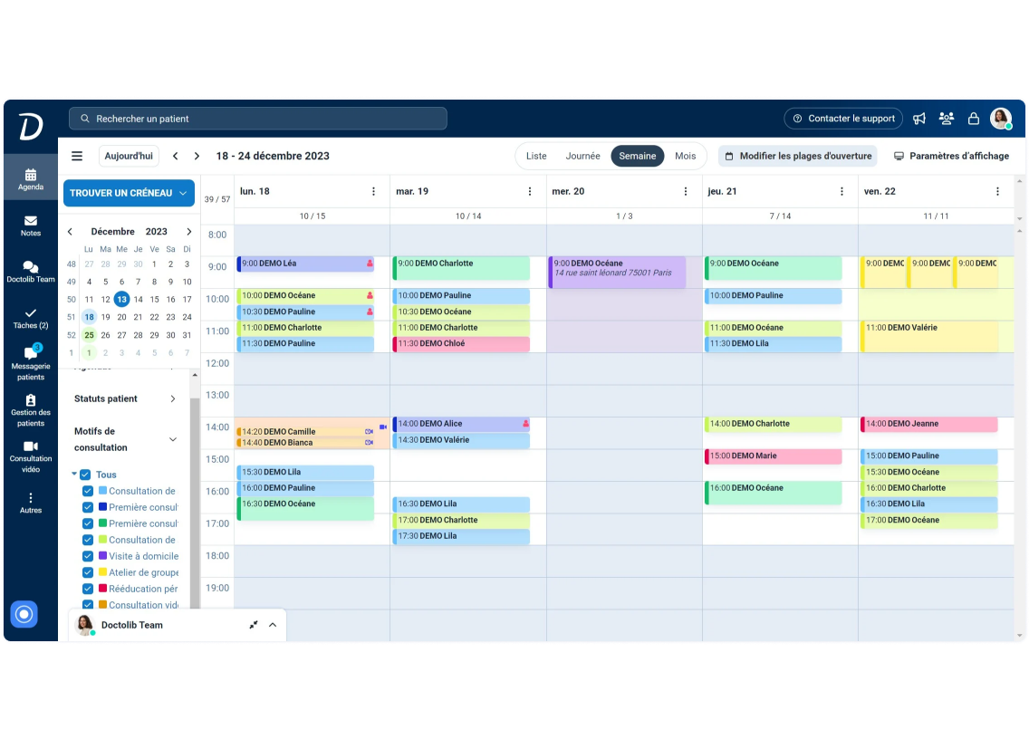The height and width of the screenshot is (739, 1029).
Task: Open the shopping cart padlock icon
Action: [974, 119]
